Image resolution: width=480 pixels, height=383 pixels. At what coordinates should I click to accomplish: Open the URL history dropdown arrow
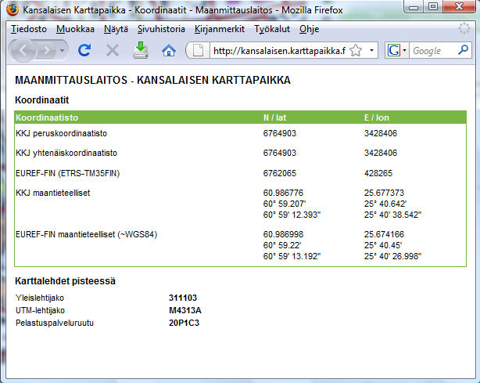point(371,51)
